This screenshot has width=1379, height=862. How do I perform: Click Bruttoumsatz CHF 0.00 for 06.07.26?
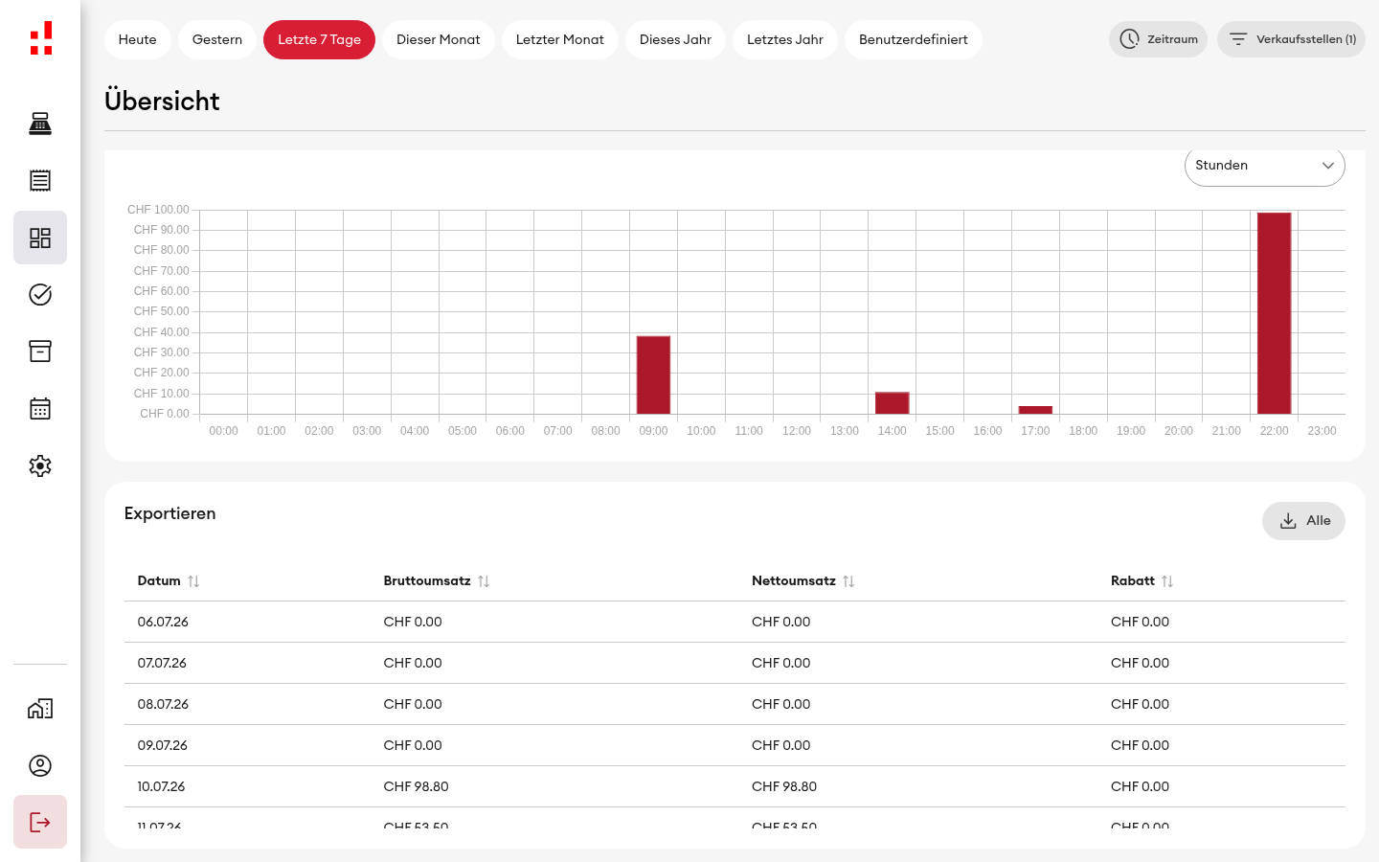click(413, 622)
